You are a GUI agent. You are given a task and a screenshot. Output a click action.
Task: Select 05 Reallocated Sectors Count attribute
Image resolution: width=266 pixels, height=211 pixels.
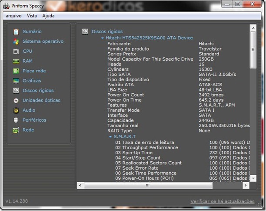tap(148, 163)
